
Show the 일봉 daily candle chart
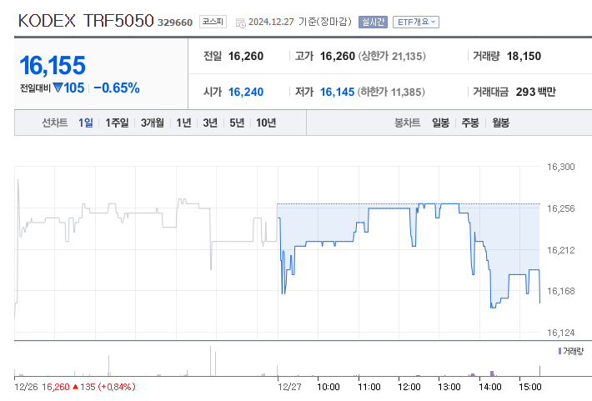[440, 123]
